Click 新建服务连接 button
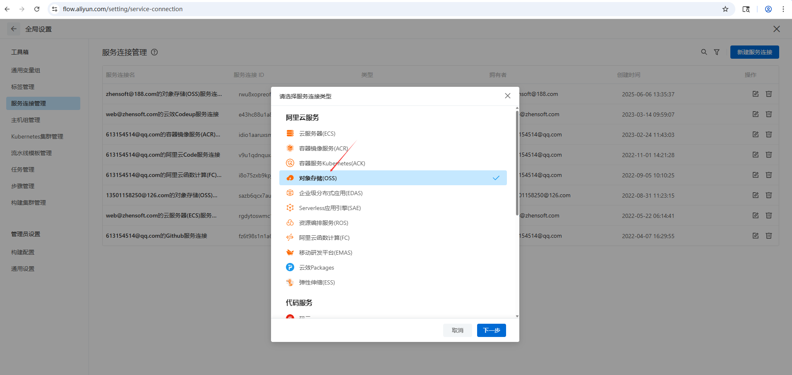Image resolution: width=792 pixels, height=375 pixels. pos(755,52)
